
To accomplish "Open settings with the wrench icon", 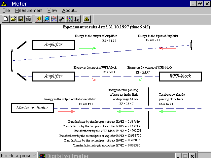I will [x=61, y=19].
